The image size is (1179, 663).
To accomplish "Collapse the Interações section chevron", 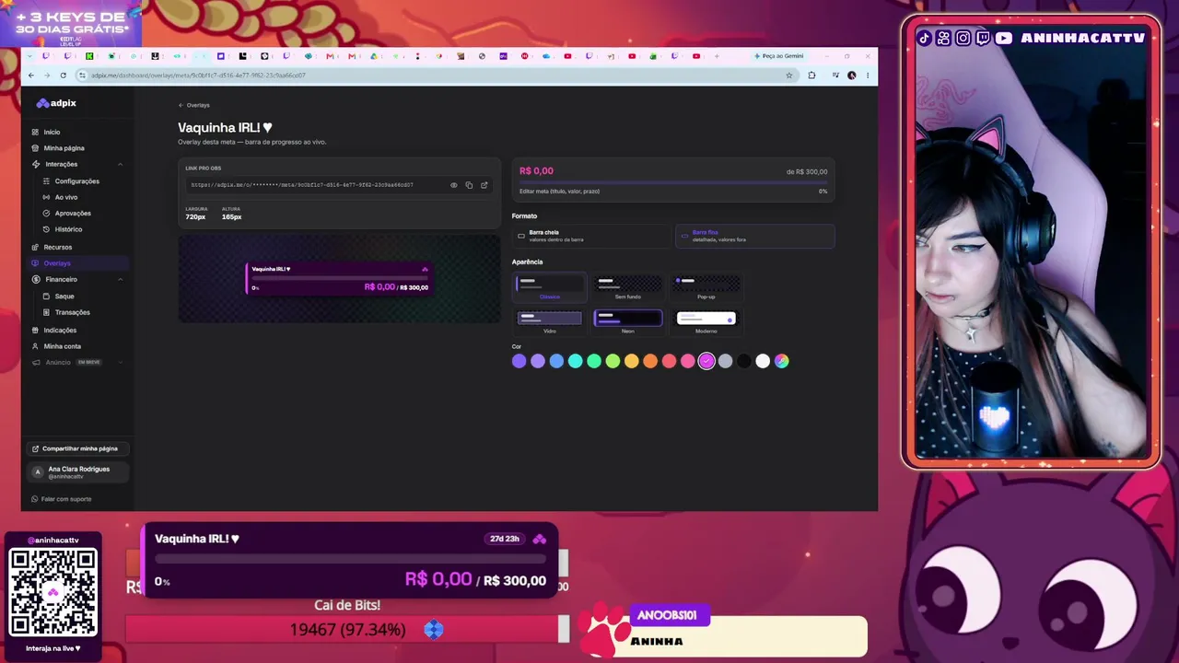I will click(x=121, y=164).
